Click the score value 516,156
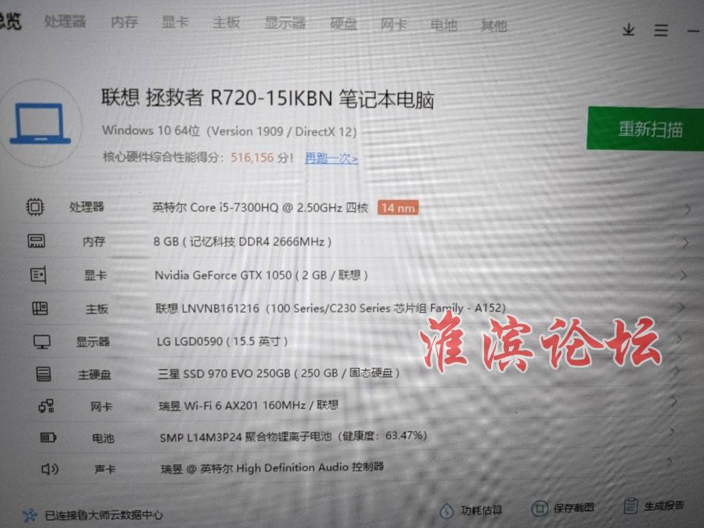This screenshot has width=704, height=528. tap(252, 158)
